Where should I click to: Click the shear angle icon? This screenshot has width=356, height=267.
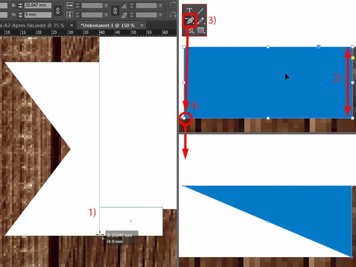124,15
